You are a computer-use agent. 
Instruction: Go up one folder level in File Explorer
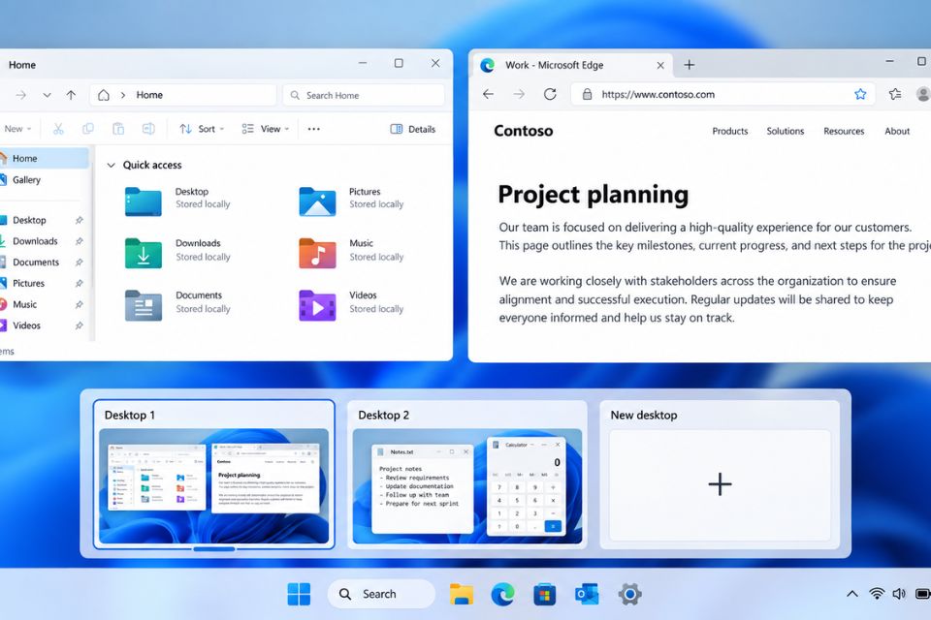click(x=71, y=95)
